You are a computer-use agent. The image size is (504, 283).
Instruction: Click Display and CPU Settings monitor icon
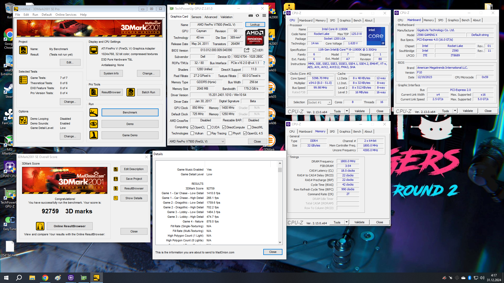point(94,50)
